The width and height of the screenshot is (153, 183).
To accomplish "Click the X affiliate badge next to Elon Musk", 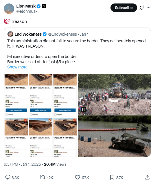I will point(44,6).
